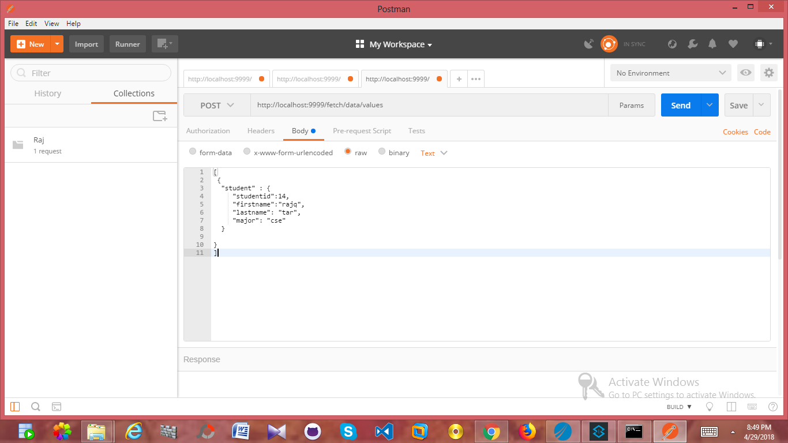Open Chrome from the Windows taskbar
The width and height of the screenshot is (788, 443).
pyautogui.click(x=491, y=431)
